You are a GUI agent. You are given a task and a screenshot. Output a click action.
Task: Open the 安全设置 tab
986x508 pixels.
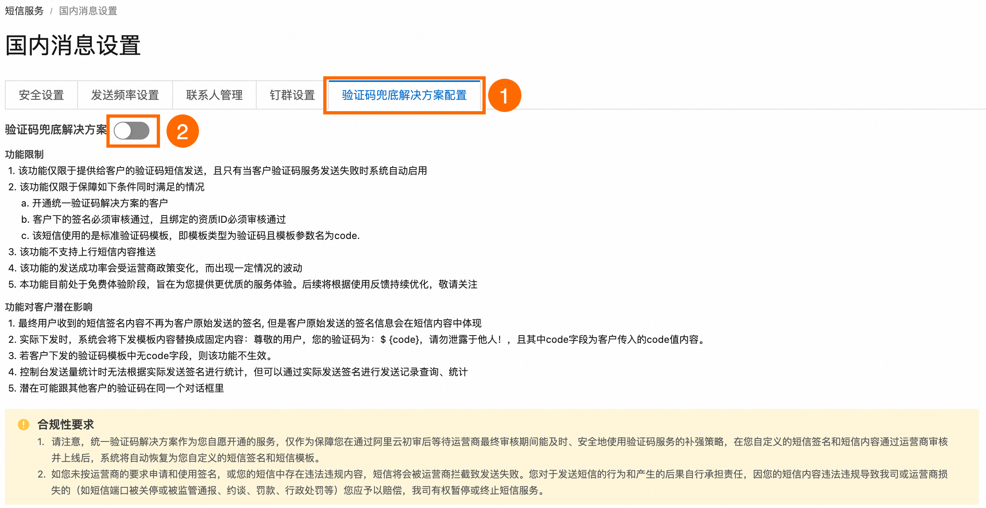pos(41,95)
